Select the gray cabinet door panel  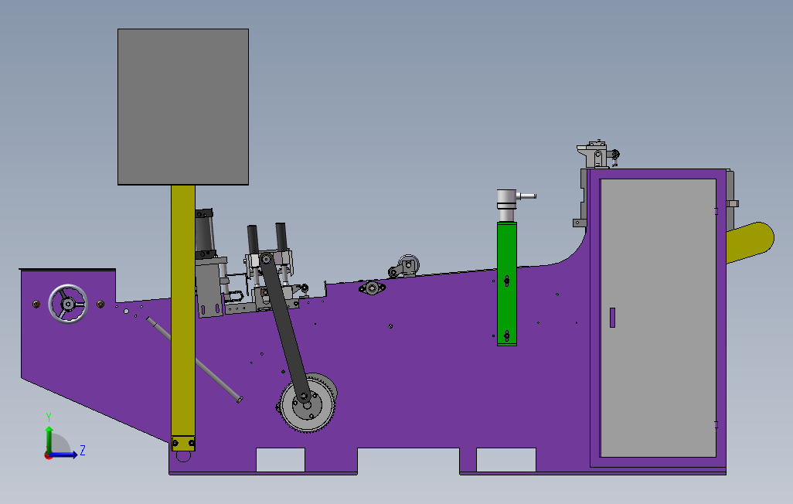tap(658, 318)
